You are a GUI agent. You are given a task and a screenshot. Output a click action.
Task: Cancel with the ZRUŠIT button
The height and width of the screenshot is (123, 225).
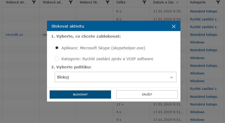coord(147,94)
